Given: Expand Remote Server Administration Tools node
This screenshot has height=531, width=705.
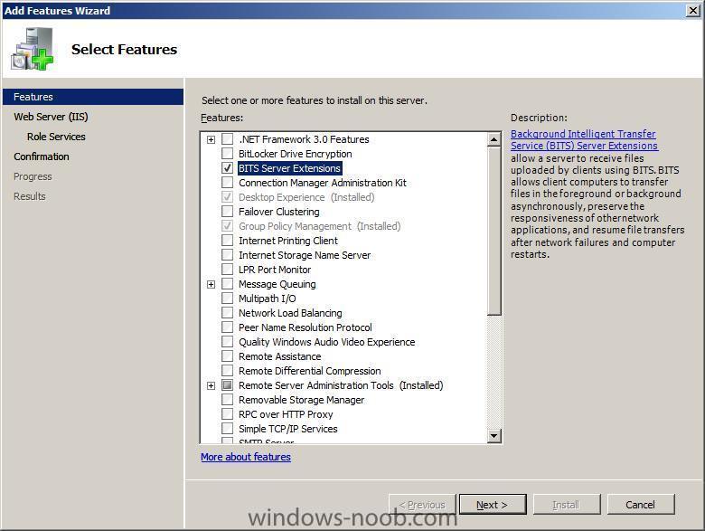Looking at the screenshot, I should pyautogui.click(x=211, y=385).
